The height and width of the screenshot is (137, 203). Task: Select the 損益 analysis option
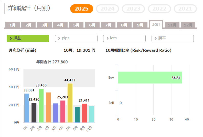[28, 38]
